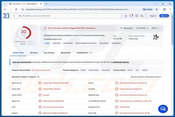Image resolution: width=175 pixels, height=117 pixels.
Task: Click the ransomware threat category tag
Action: coord(93,70)
